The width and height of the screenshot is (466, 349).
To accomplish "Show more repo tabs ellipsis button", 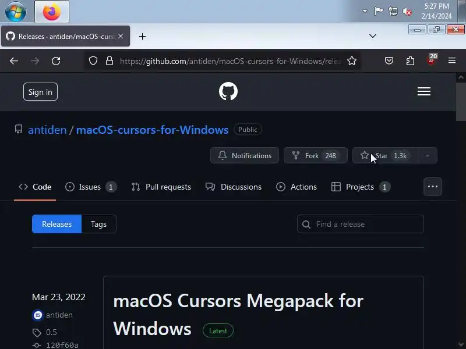I will 433,187.
